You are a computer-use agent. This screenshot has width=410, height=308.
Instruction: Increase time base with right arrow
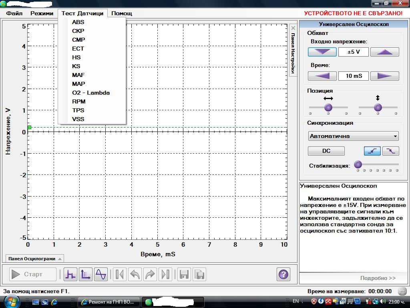click(x=384, y=76)
